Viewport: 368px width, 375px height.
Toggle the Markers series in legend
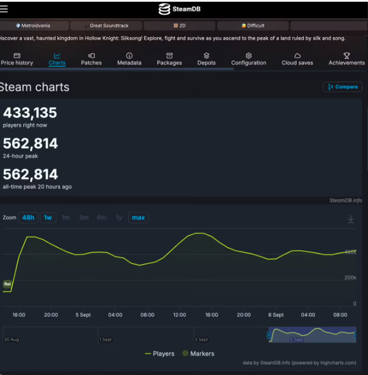(x=198, y=354)
